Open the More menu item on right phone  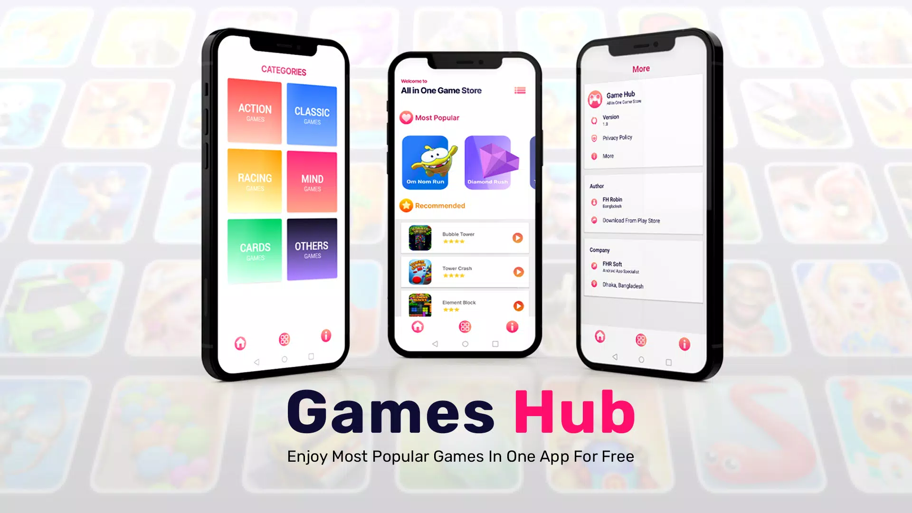pos(608,156)
